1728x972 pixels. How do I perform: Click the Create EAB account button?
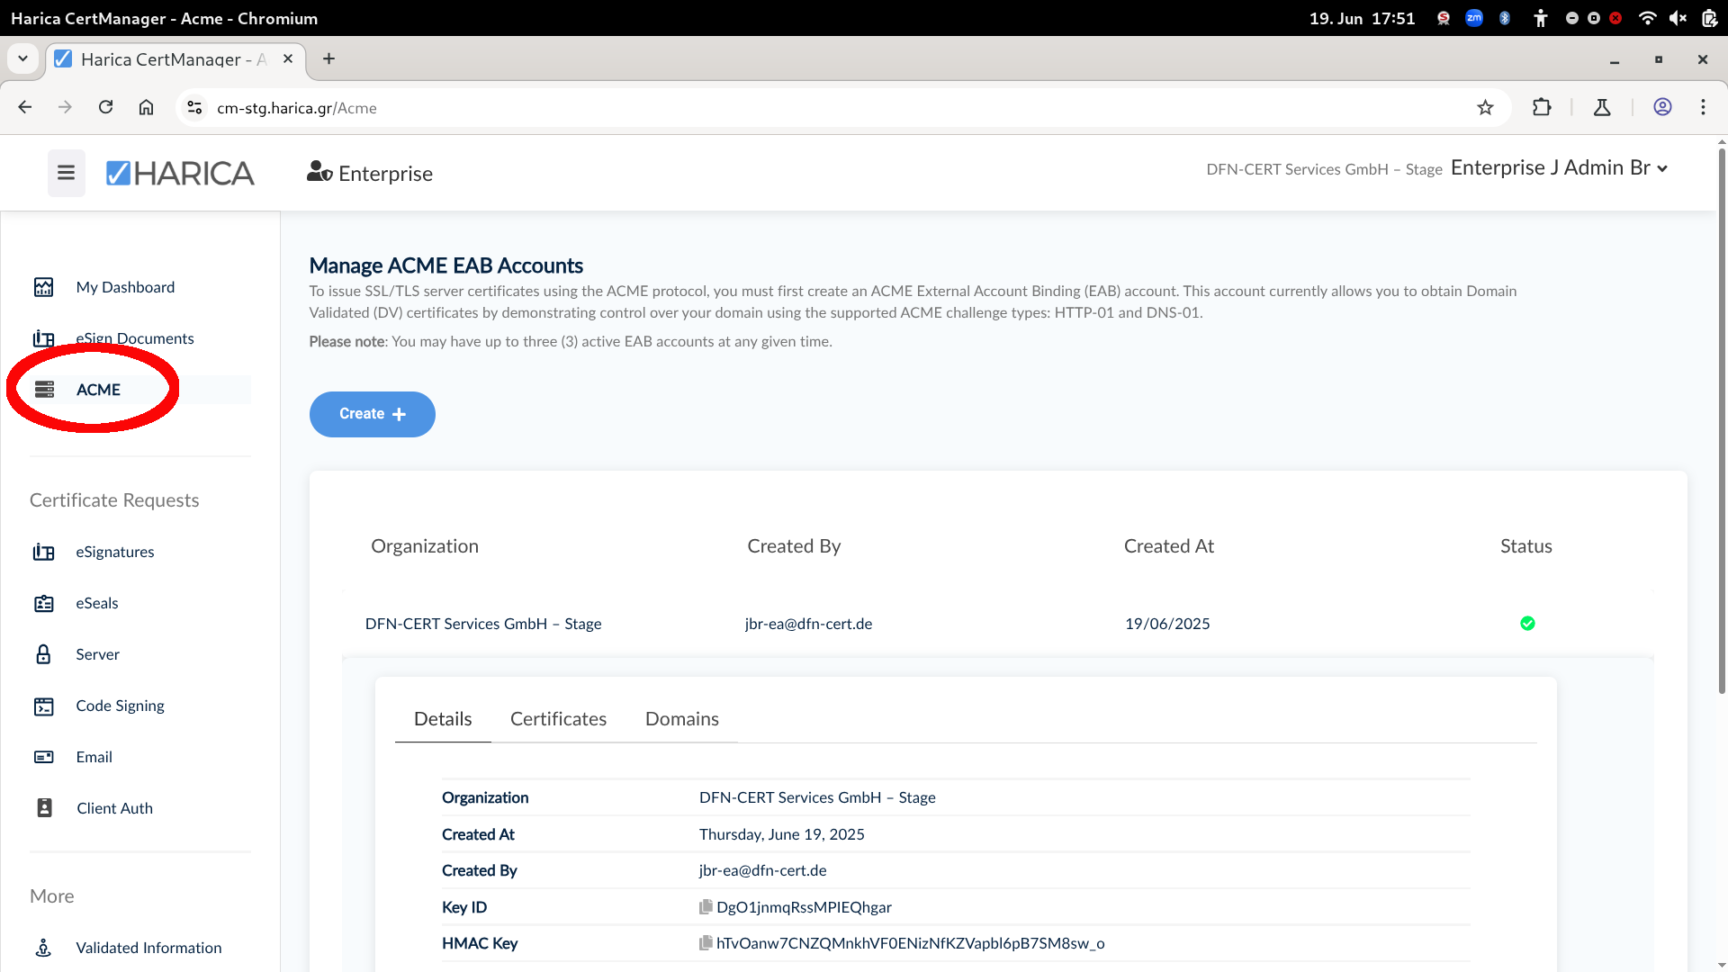click(x=373, y=414)
